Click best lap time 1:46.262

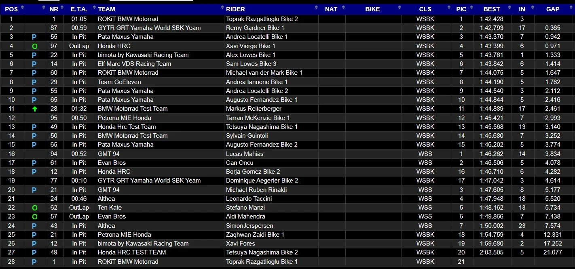click(492, 154)
